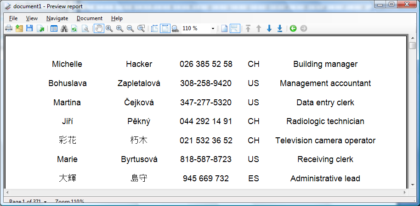
Task: Click the vertical scrollbar up arrow
Action: click(413, 38)
